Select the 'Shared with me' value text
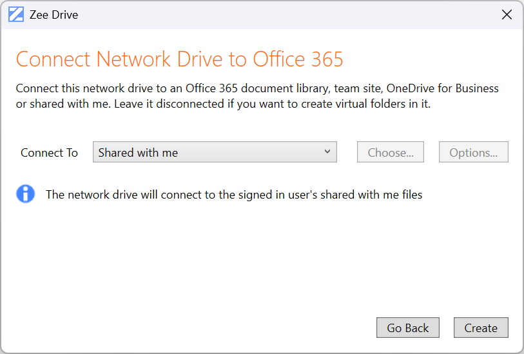The height and width of the screenshot is (354, 524). pyautogui.click(x=138, y=153)
